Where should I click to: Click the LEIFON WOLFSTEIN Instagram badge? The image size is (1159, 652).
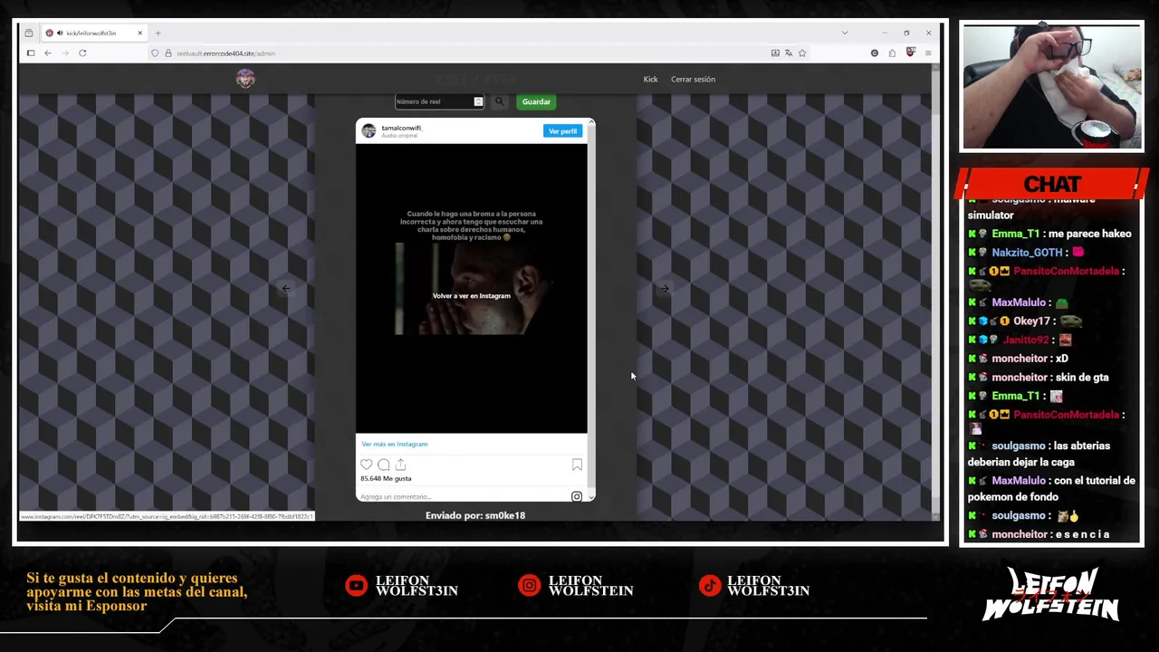click(578, 586)
